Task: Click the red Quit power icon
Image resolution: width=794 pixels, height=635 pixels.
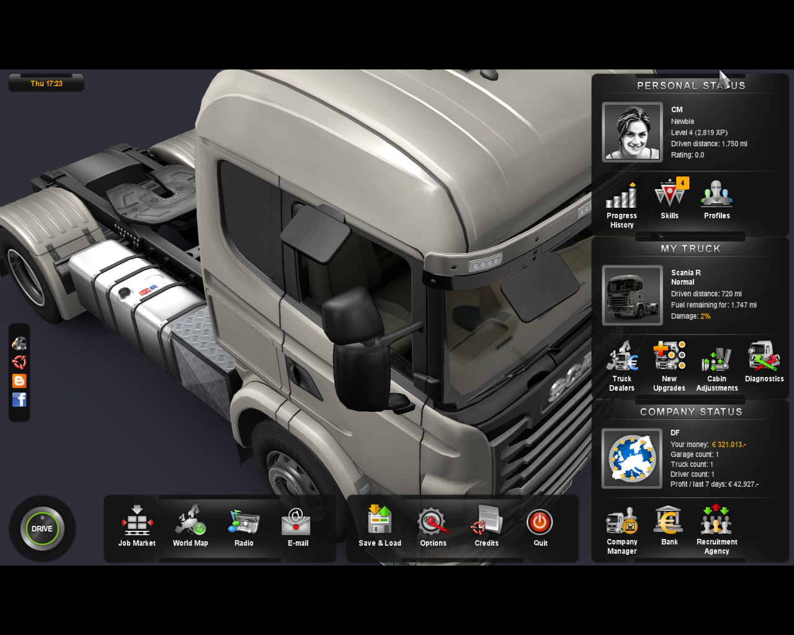Action: pyautogui.click(x=540, y=522)
